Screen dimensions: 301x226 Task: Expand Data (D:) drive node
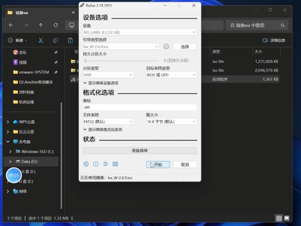10,161
